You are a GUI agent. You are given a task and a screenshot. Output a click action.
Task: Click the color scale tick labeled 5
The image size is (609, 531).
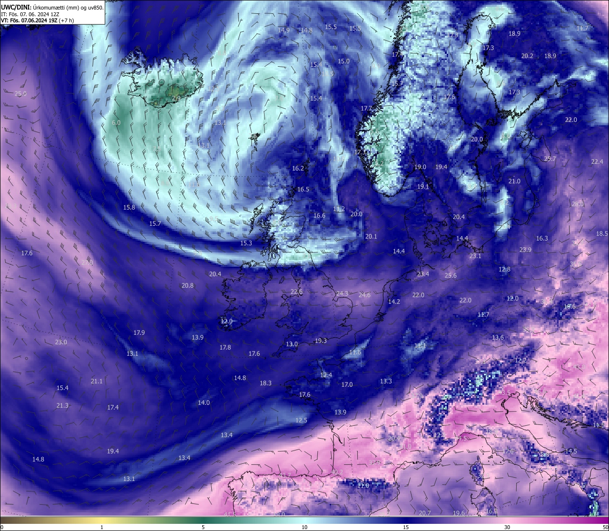[203, 527]
